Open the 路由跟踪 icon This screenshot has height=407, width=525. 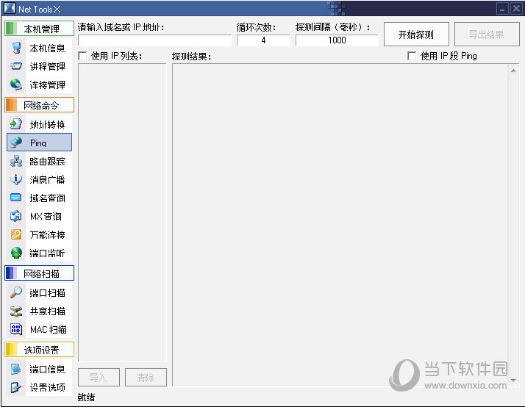pyautogui.click(x=16, y=161)
